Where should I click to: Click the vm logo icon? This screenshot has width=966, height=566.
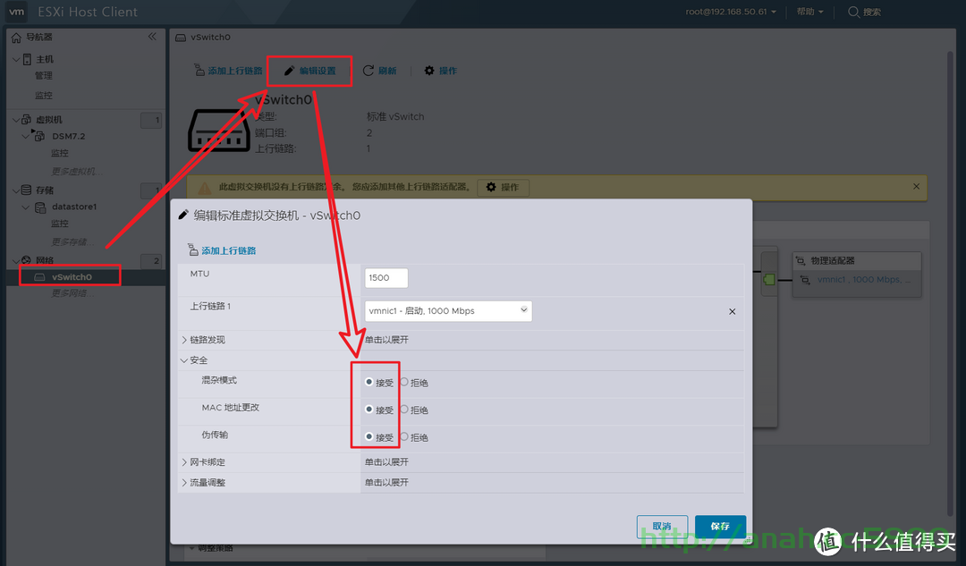pos(17,12)
